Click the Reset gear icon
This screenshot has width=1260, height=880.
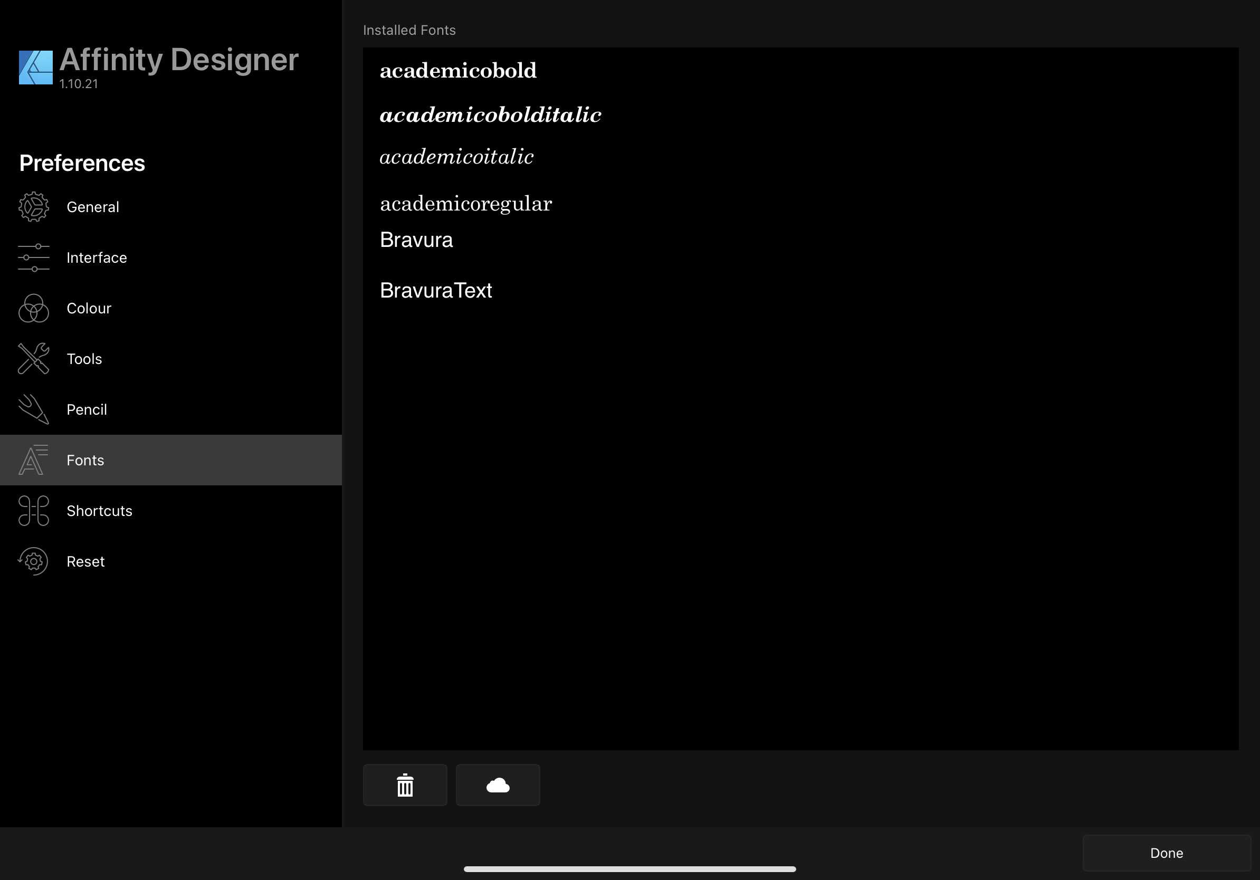[33, 561]
